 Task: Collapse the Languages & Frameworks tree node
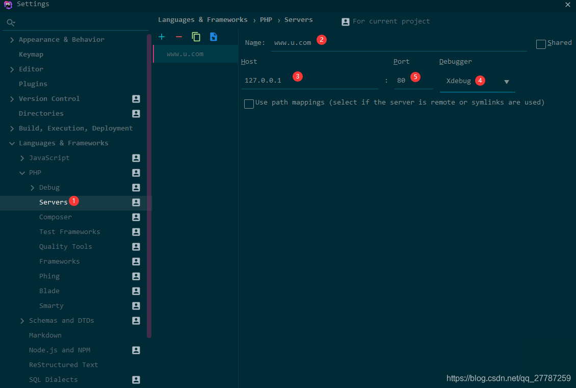pos(12,143)
